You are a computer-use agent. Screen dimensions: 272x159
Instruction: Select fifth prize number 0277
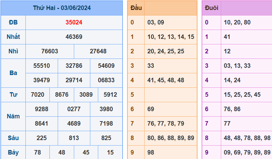pyautogui.click(x=74, y=109)
